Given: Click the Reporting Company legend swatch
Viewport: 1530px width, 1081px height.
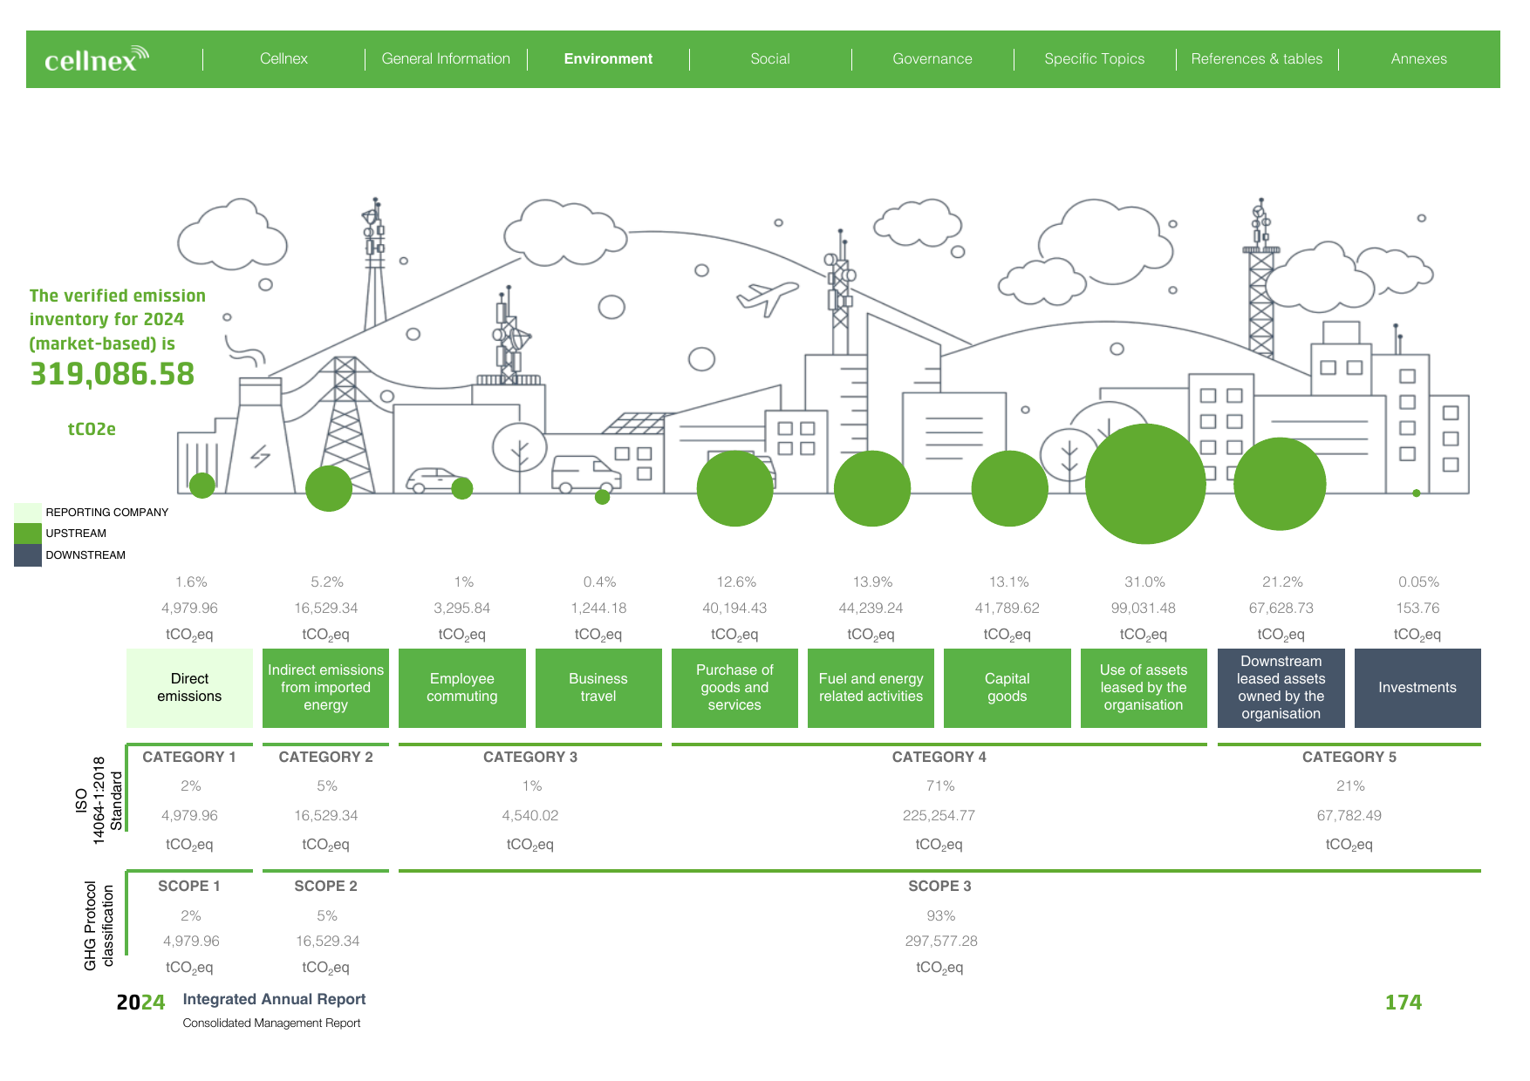Looking at the screenshot, I should (x=28, y=513).
